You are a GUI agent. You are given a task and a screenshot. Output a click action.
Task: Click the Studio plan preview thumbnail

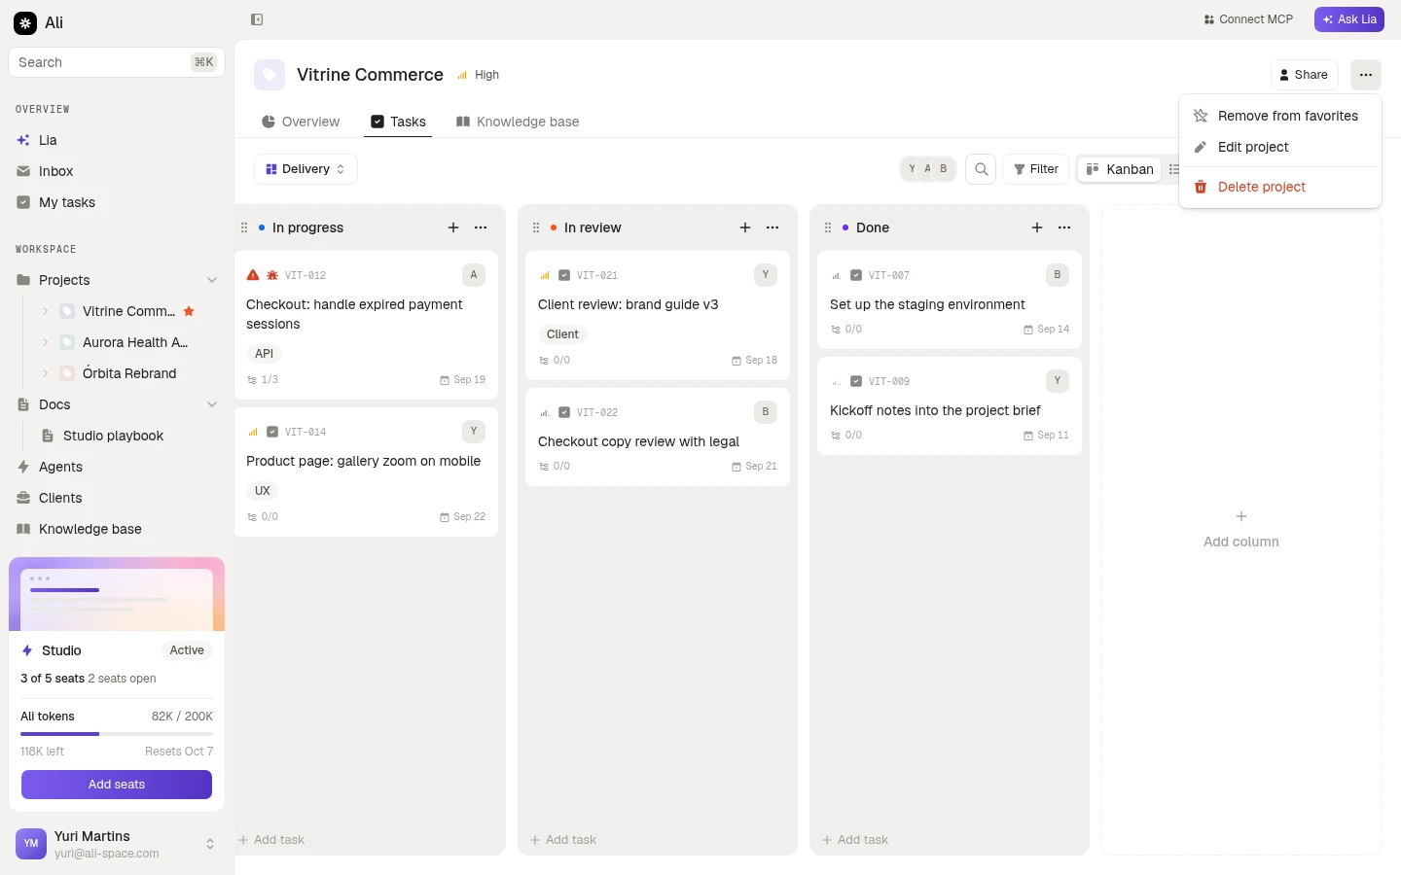117,594
